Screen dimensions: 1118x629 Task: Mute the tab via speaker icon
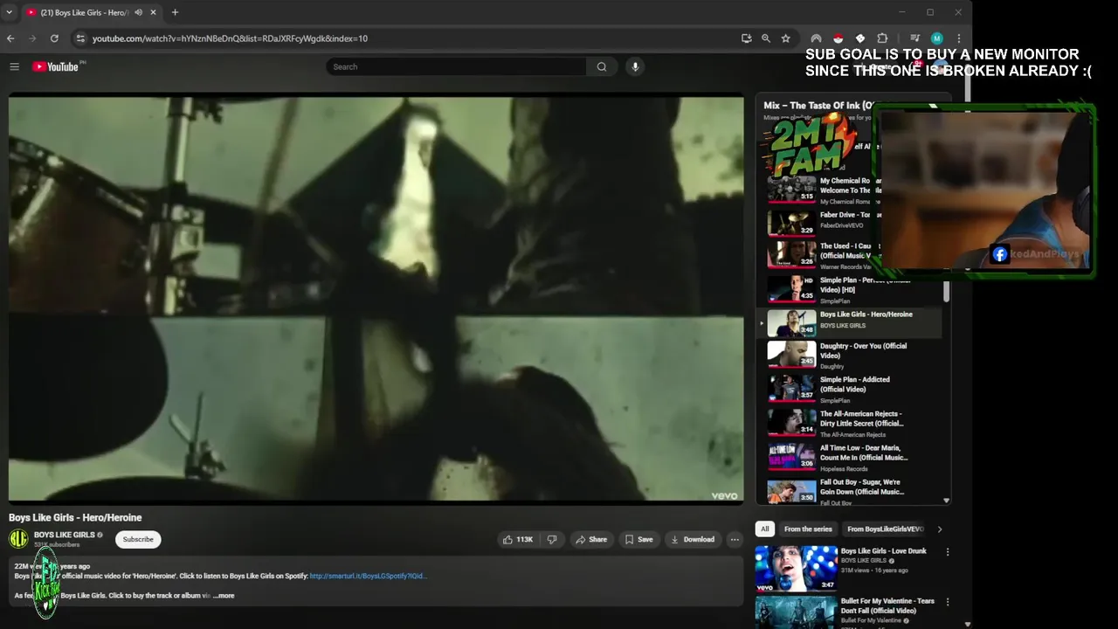(x=138, y=12)
